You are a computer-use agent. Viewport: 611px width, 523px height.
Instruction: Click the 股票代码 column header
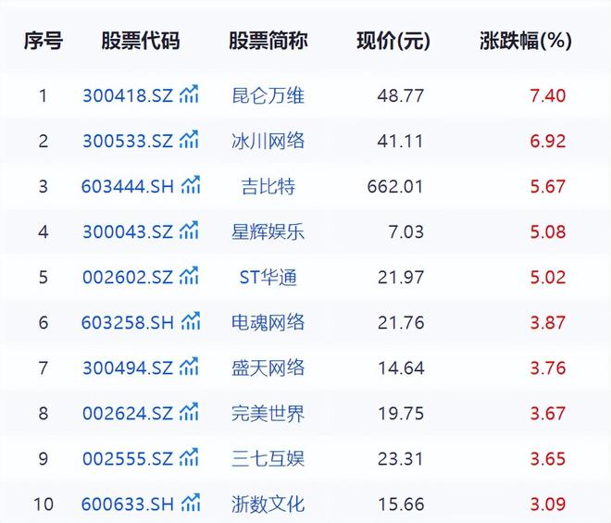pyautogui.click(x=141, y=41)
